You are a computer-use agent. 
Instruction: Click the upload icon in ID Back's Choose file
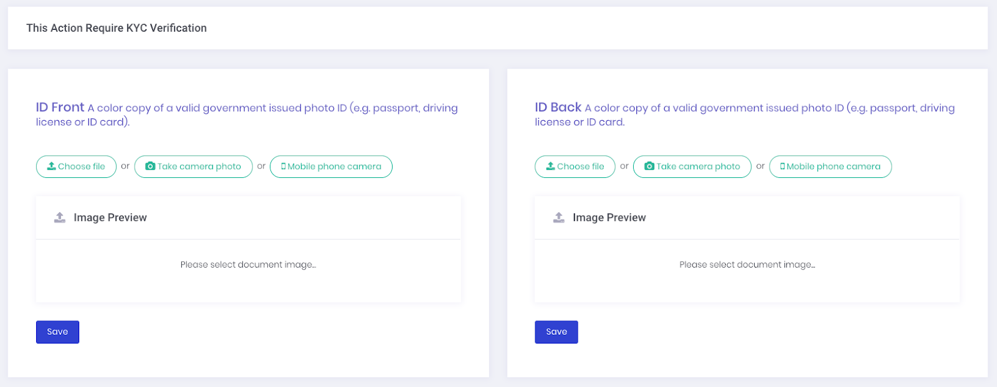click(x=550, y=166)
